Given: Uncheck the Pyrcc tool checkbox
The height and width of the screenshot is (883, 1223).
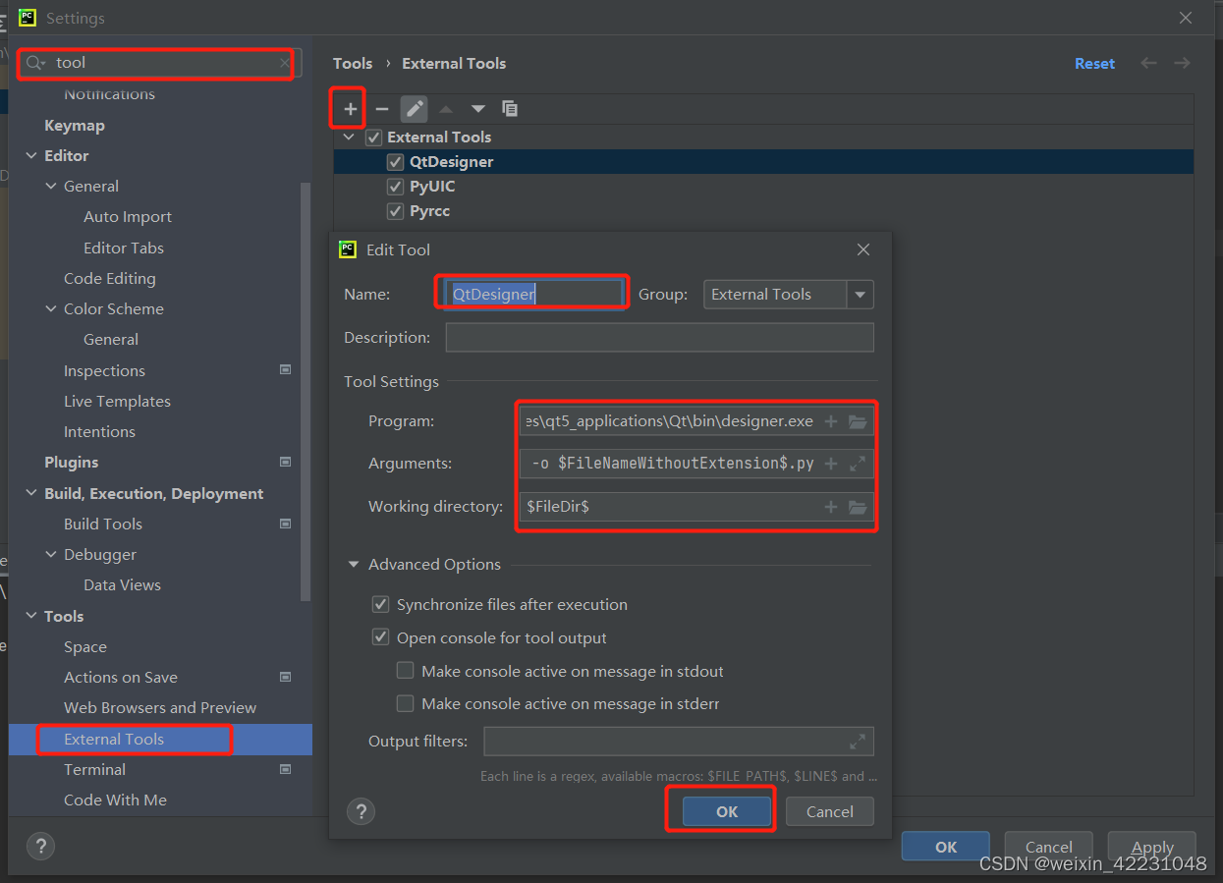Looking at the screenshot, I should pos(395,211).
